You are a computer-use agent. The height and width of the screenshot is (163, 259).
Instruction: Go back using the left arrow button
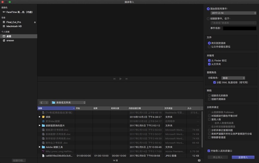click(41, 102)
